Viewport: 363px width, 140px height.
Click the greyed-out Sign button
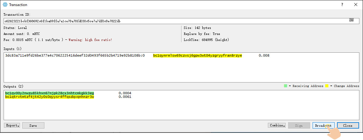pos(299,126)
